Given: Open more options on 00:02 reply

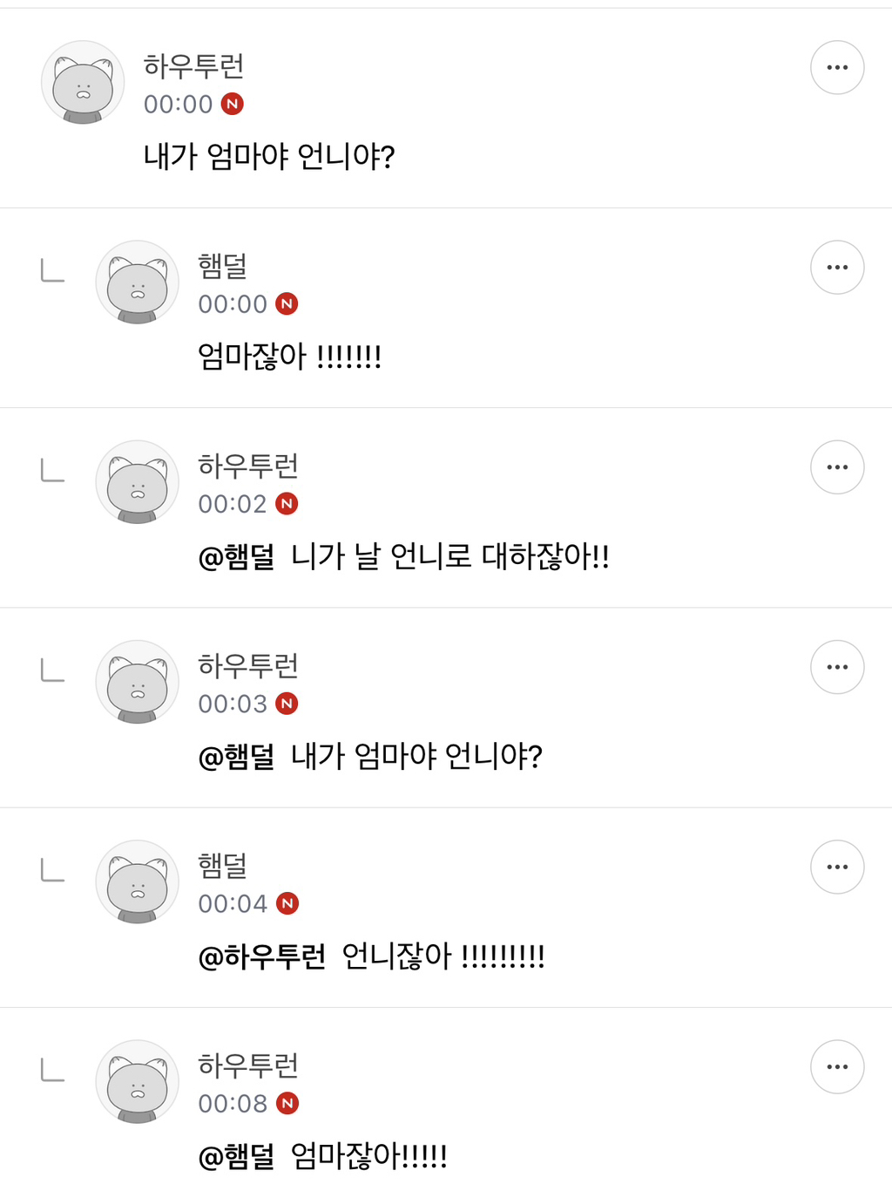Looking at the screenshot, I should click(x=837, y=467).
